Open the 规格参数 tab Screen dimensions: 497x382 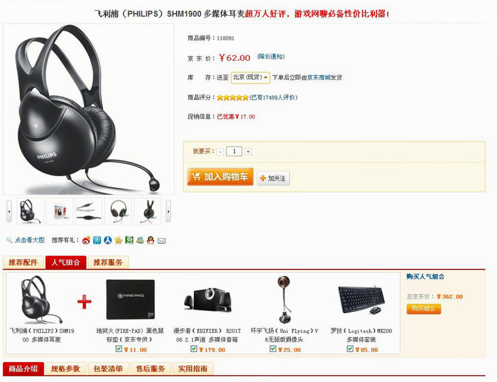pyautogui.click(x=66, y=369)
